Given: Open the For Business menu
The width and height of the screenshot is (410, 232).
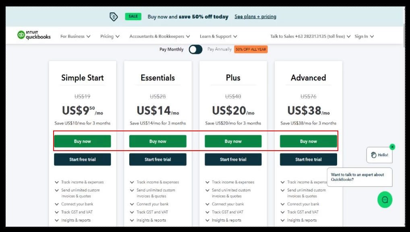Looking at the screenshot, I should coord(75,36).
